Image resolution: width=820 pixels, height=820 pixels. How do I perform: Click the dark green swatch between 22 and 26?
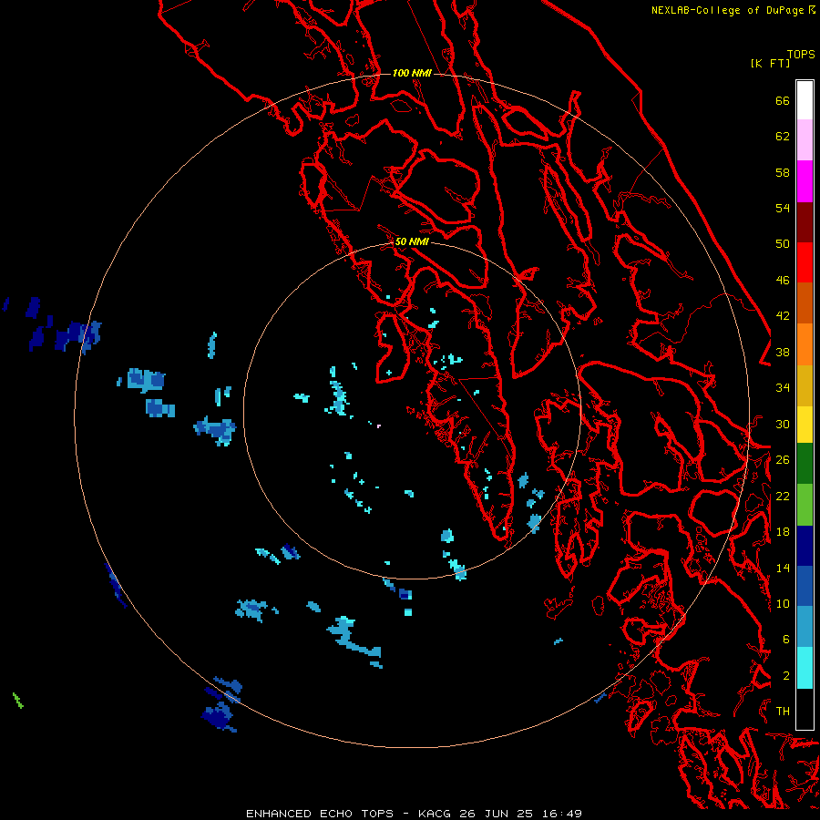click(x=805, y=464)
